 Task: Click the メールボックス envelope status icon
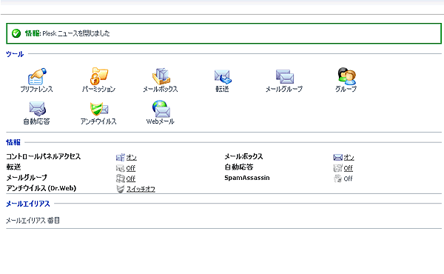(x=338, y=157)
